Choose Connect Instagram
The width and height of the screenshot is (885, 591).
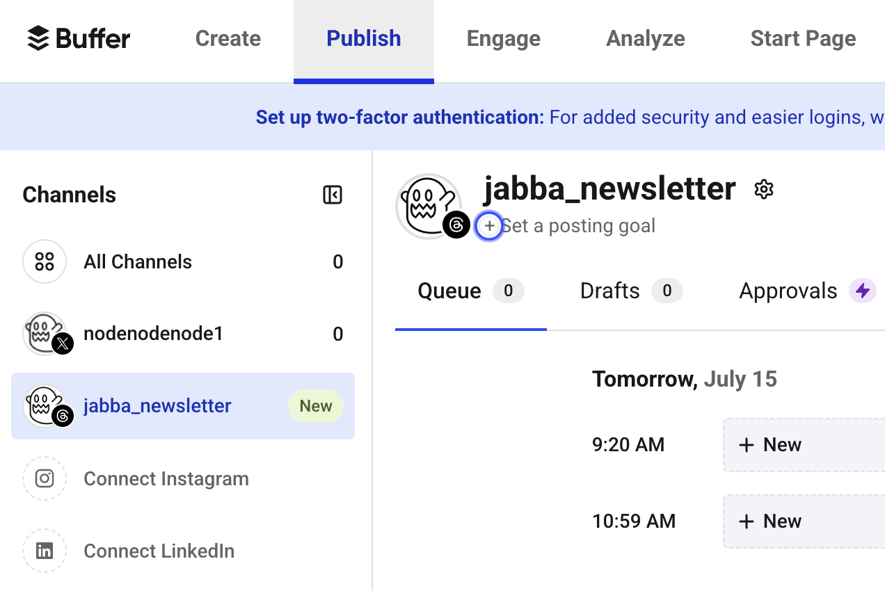click(166, 478)
